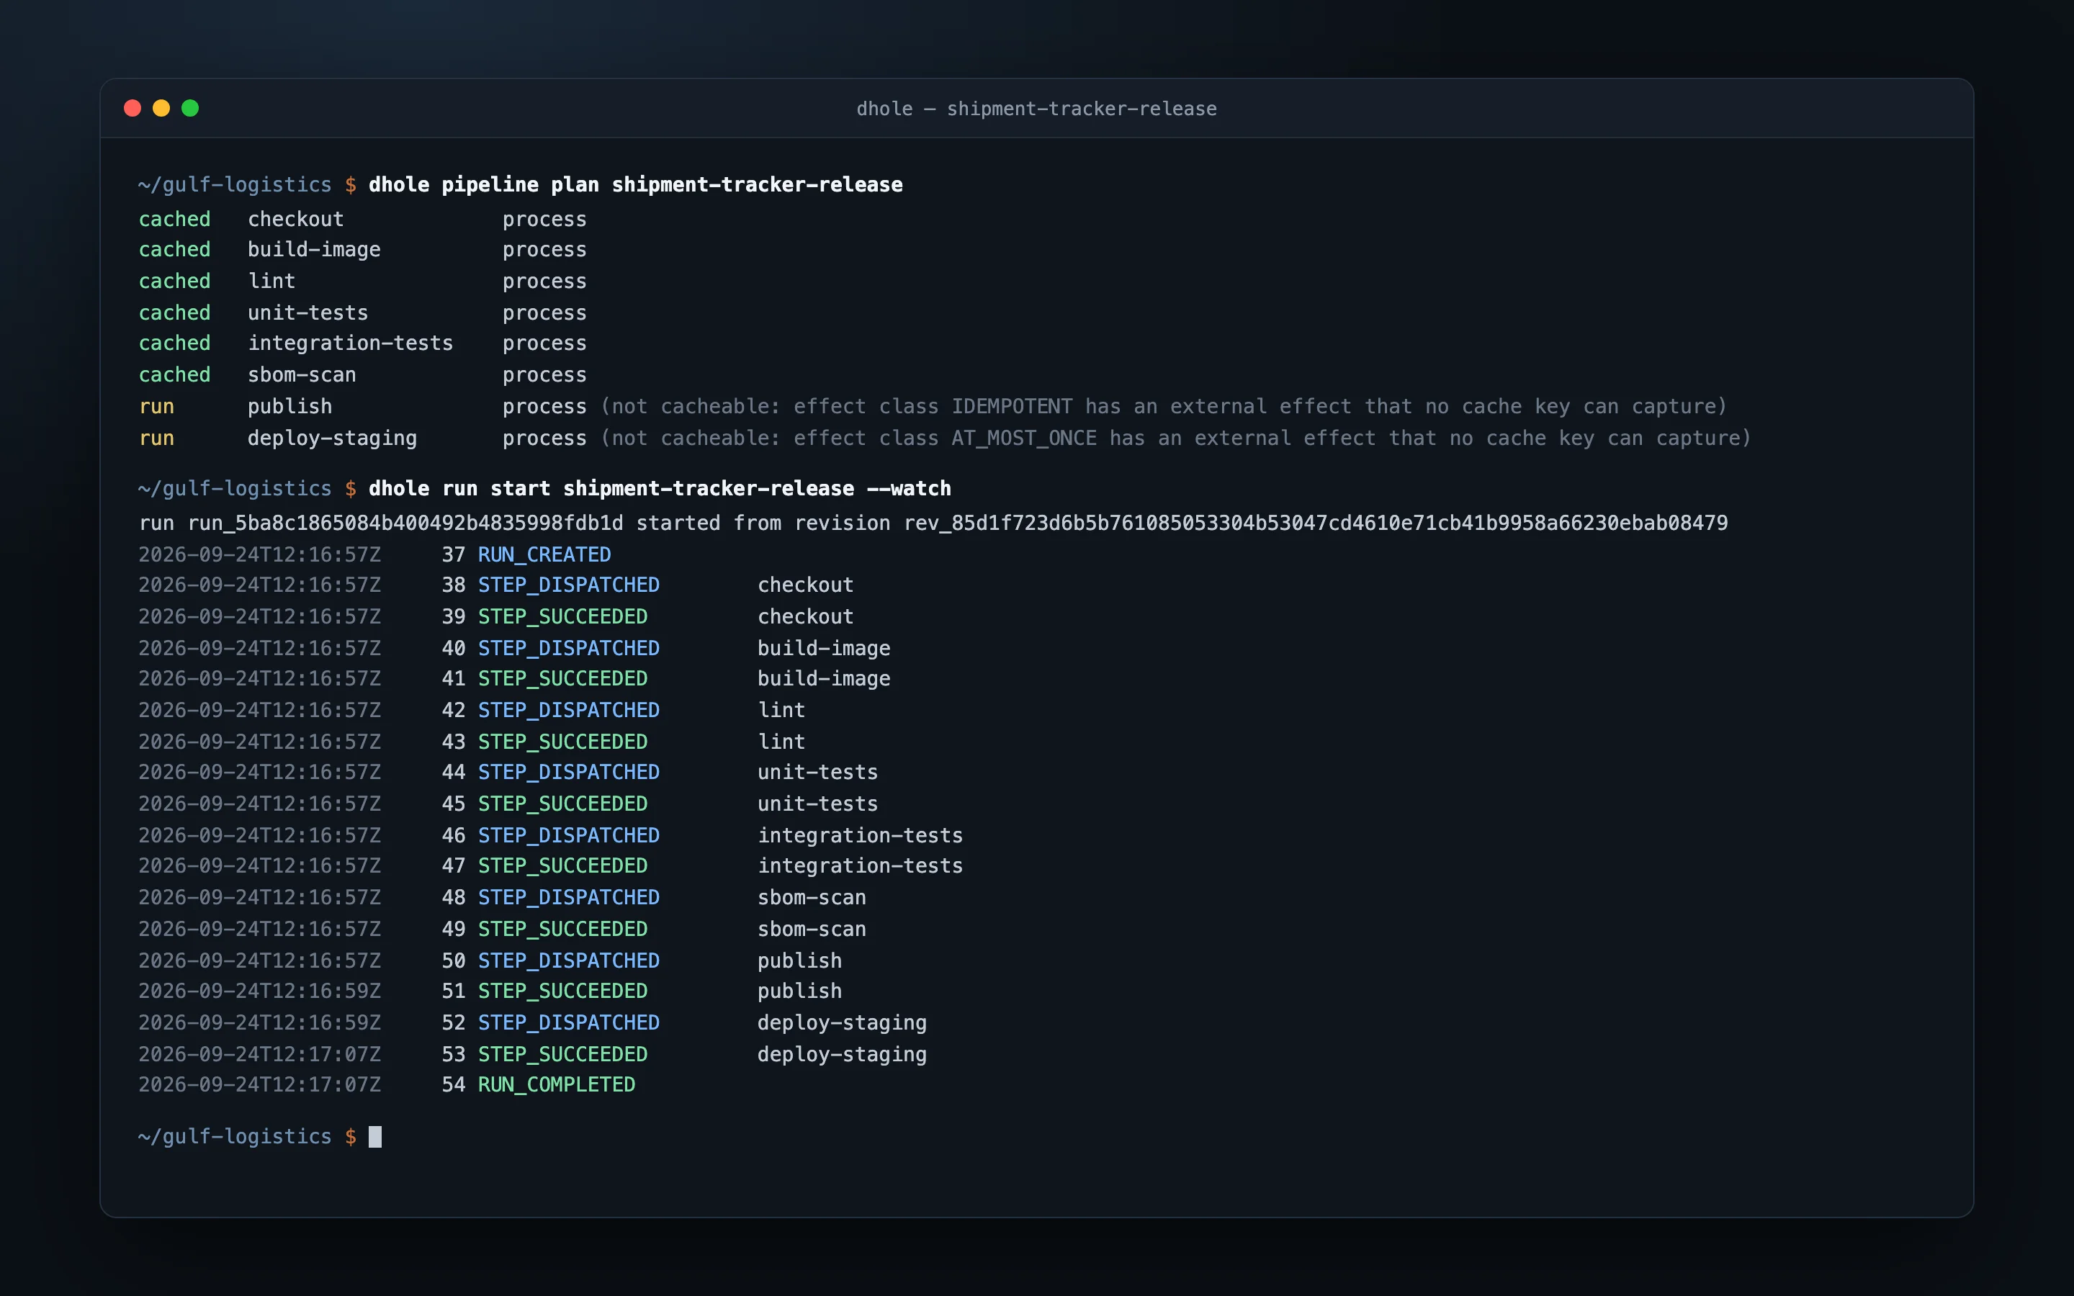The image size is (2074, 1296).
Task: Click step name 'lint' on event 42
Action: pyautogui.click(x=781, y=710)
